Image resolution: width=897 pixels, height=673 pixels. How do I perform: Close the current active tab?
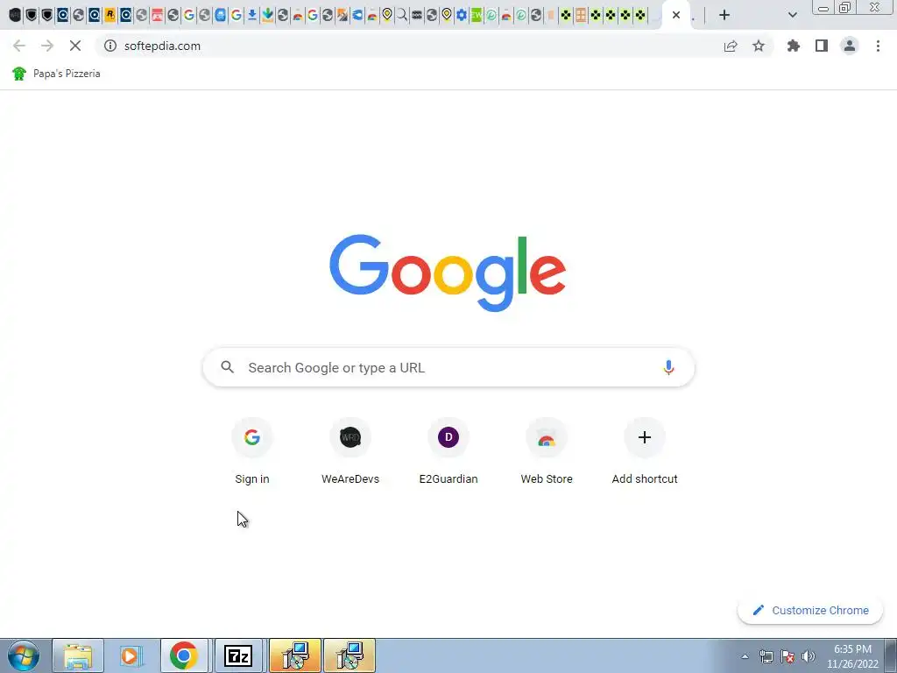click(x=676, y=15)
